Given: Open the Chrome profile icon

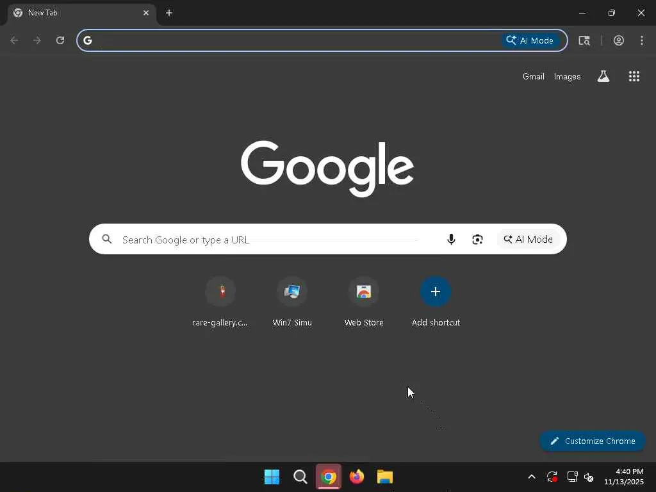Looking at the screenshot, I should pyautogui.click(x=619, y=40).
